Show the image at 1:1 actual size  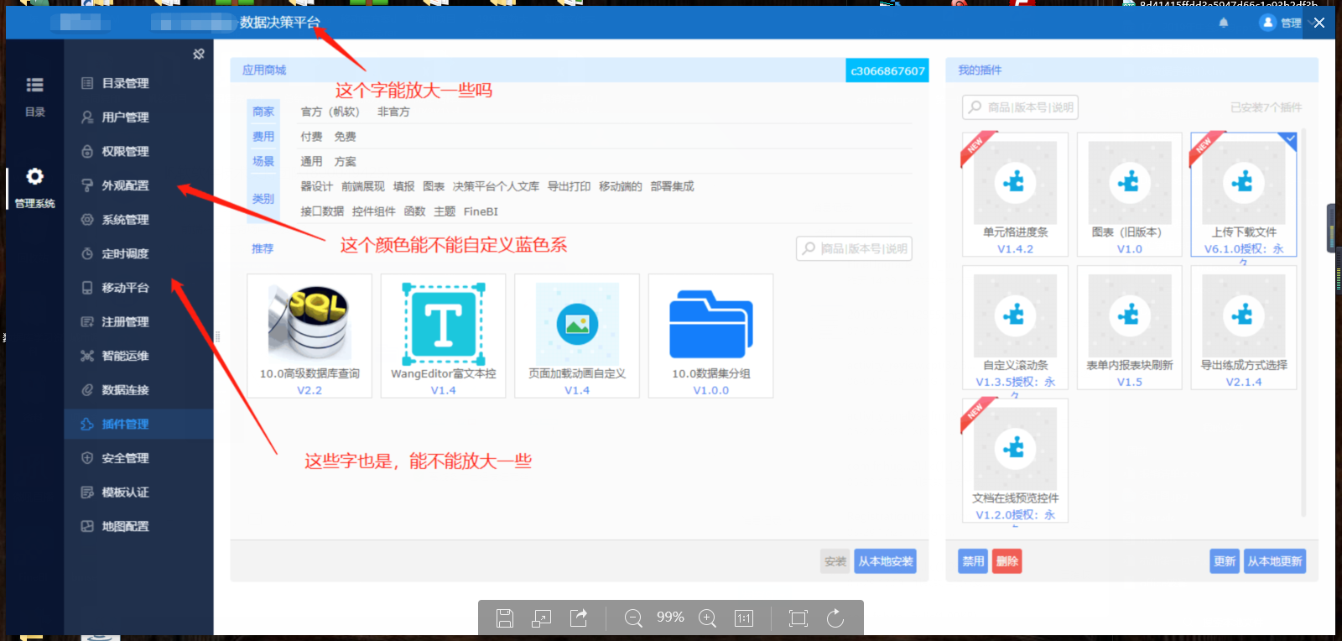tap(744, 618)
